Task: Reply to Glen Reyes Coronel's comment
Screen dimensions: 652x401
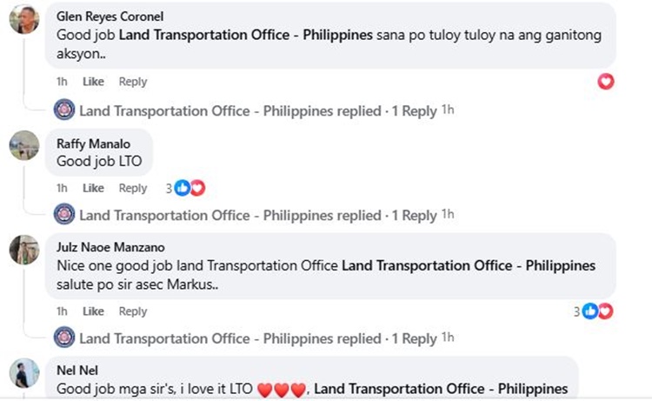Action: coord(133,82)
